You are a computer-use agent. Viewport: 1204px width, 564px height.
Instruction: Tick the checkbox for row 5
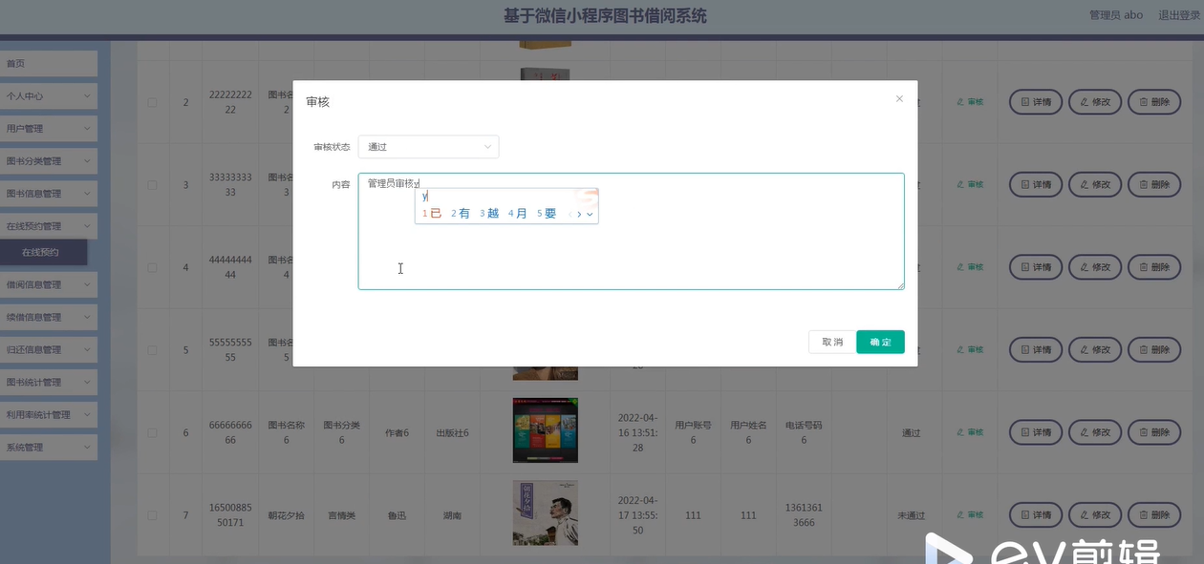[x=153, y=349]
